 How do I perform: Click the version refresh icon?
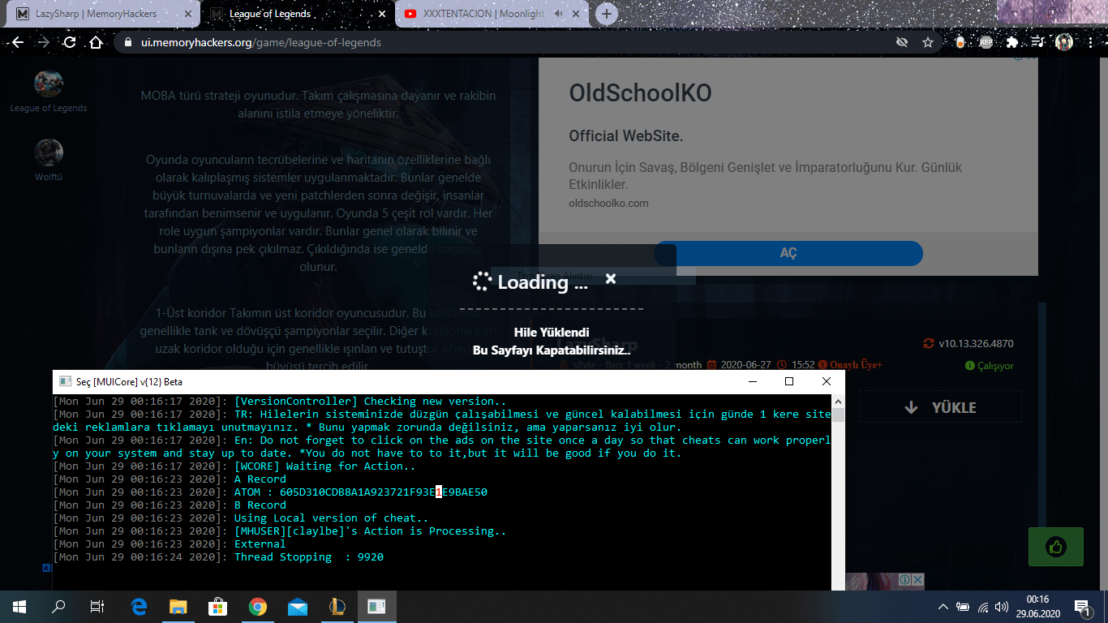[929, 343]
